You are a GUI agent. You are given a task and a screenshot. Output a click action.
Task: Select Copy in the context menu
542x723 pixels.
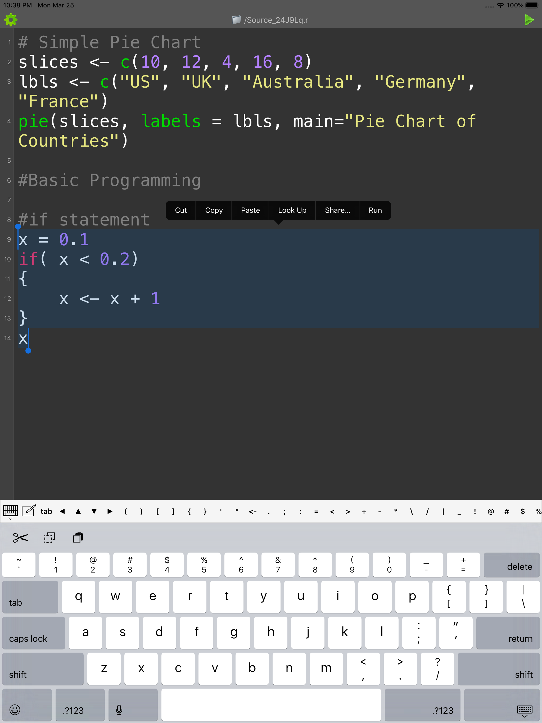click(214, 210)
